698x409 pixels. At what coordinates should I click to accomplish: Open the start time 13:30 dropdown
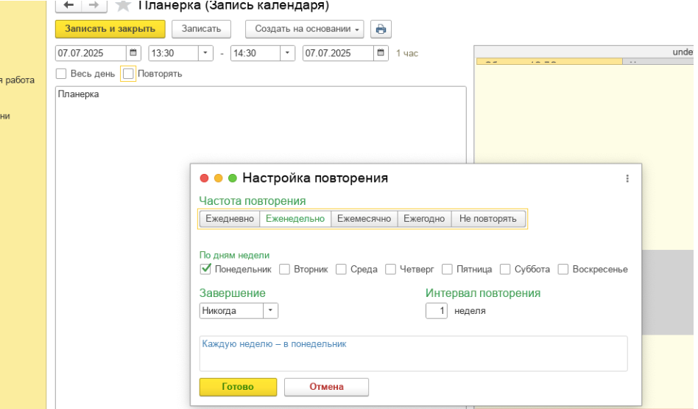204,53
